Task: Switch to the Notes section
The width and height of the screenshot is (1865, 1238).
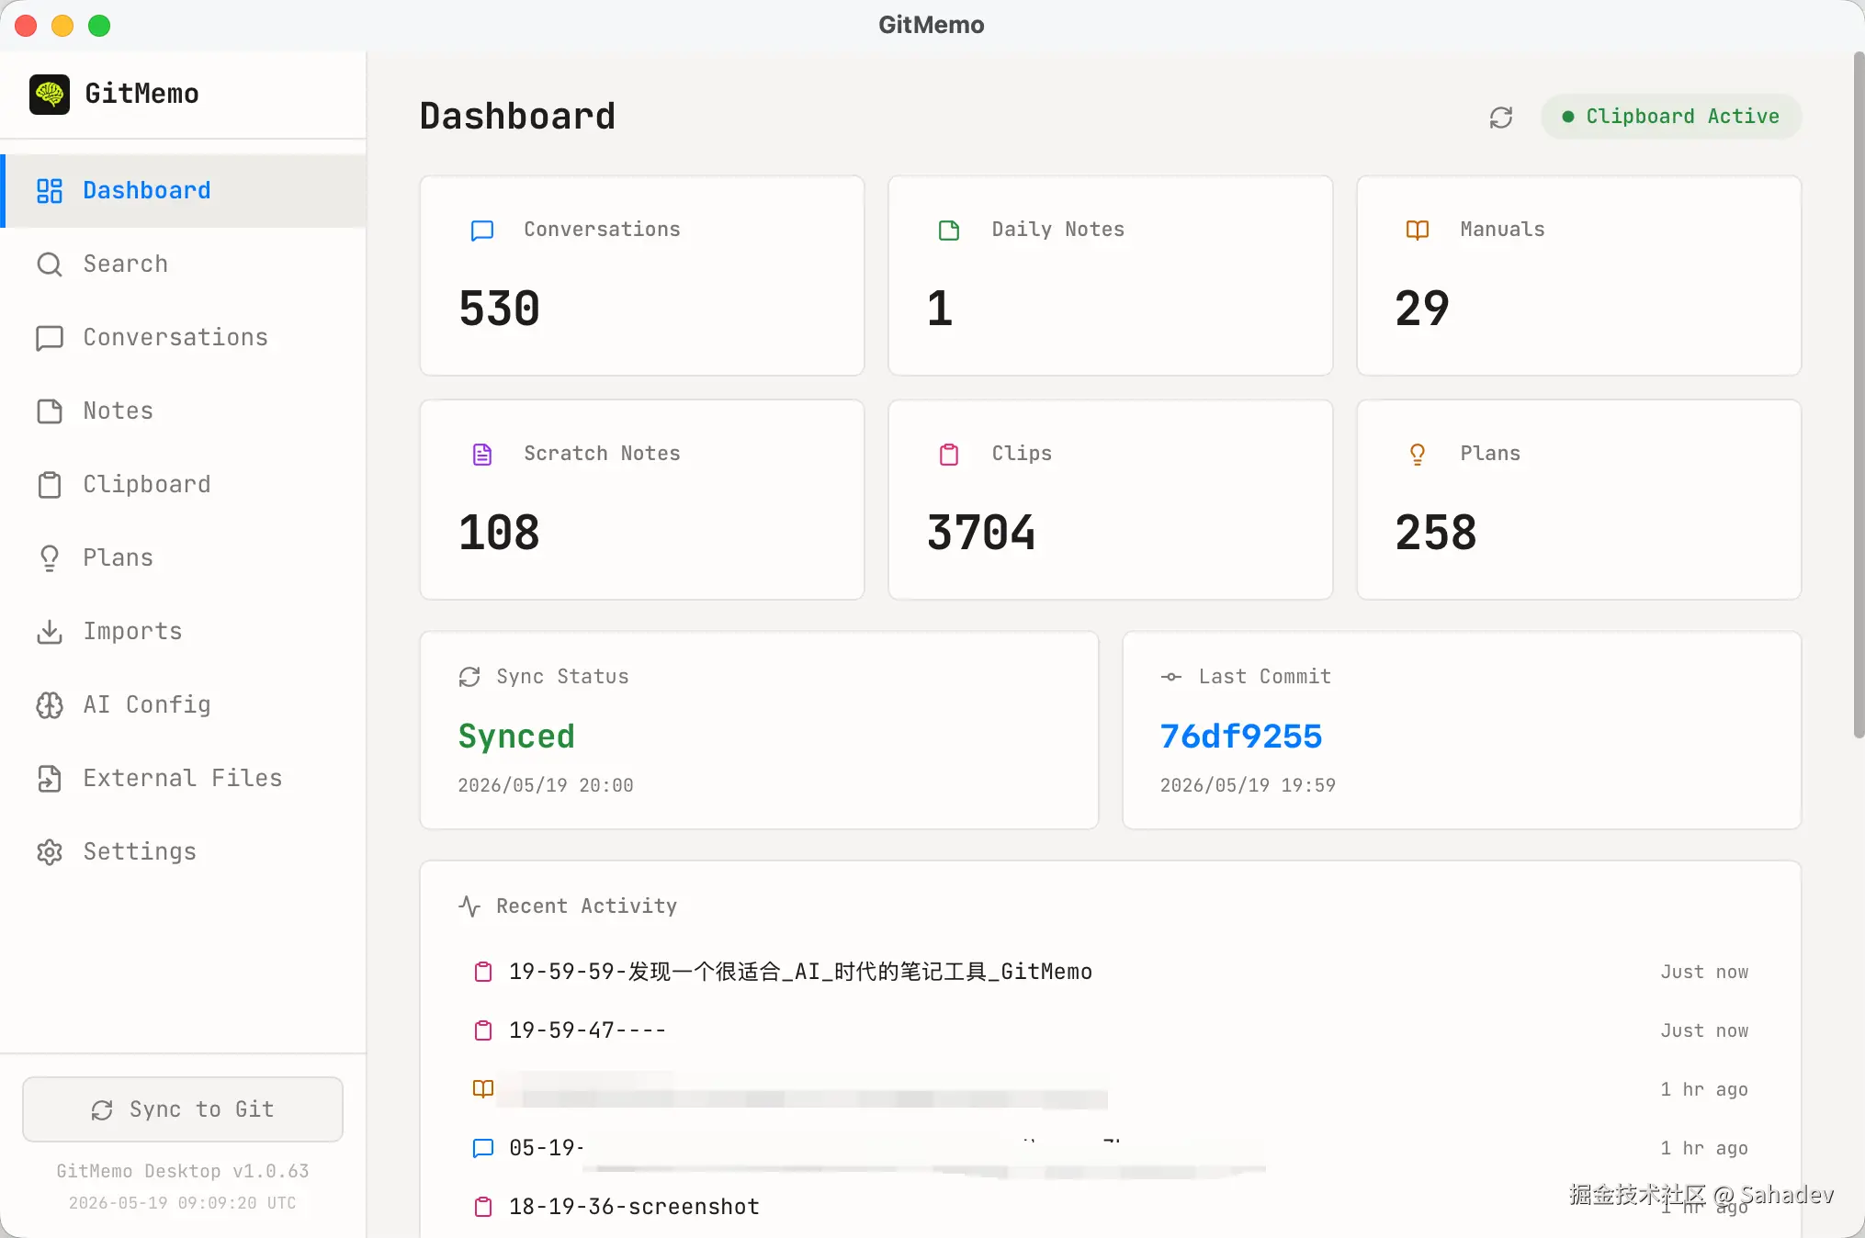Action: (185, 411)
